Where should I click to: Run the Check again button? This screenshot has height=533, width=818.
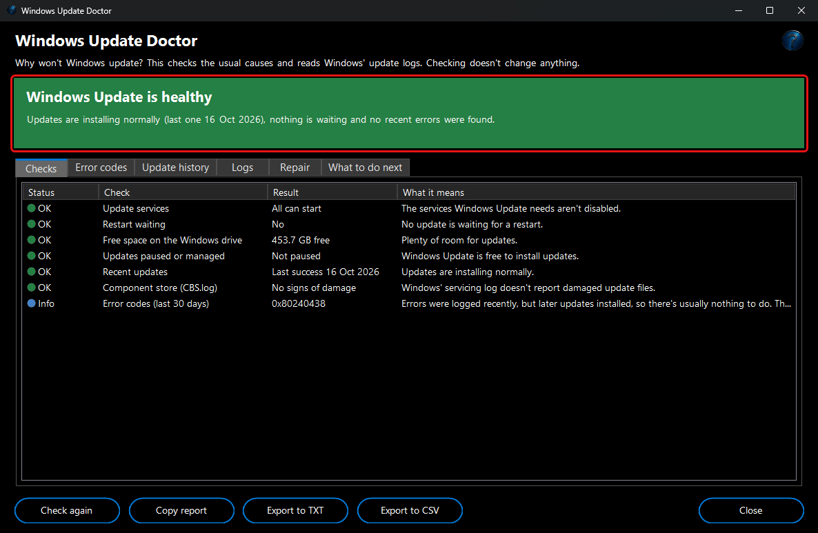tap(67, 510)
